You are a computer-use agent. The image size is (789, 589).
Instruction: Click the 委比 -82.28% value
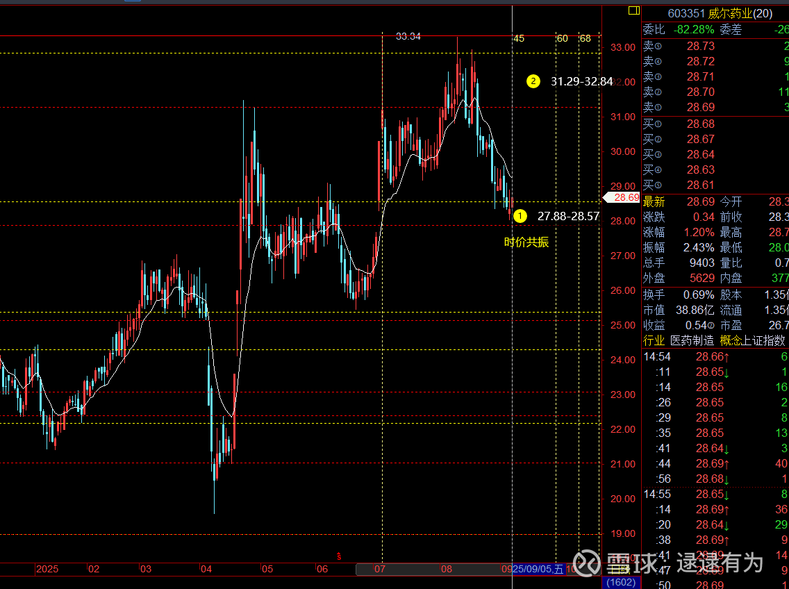pos(694,30)
